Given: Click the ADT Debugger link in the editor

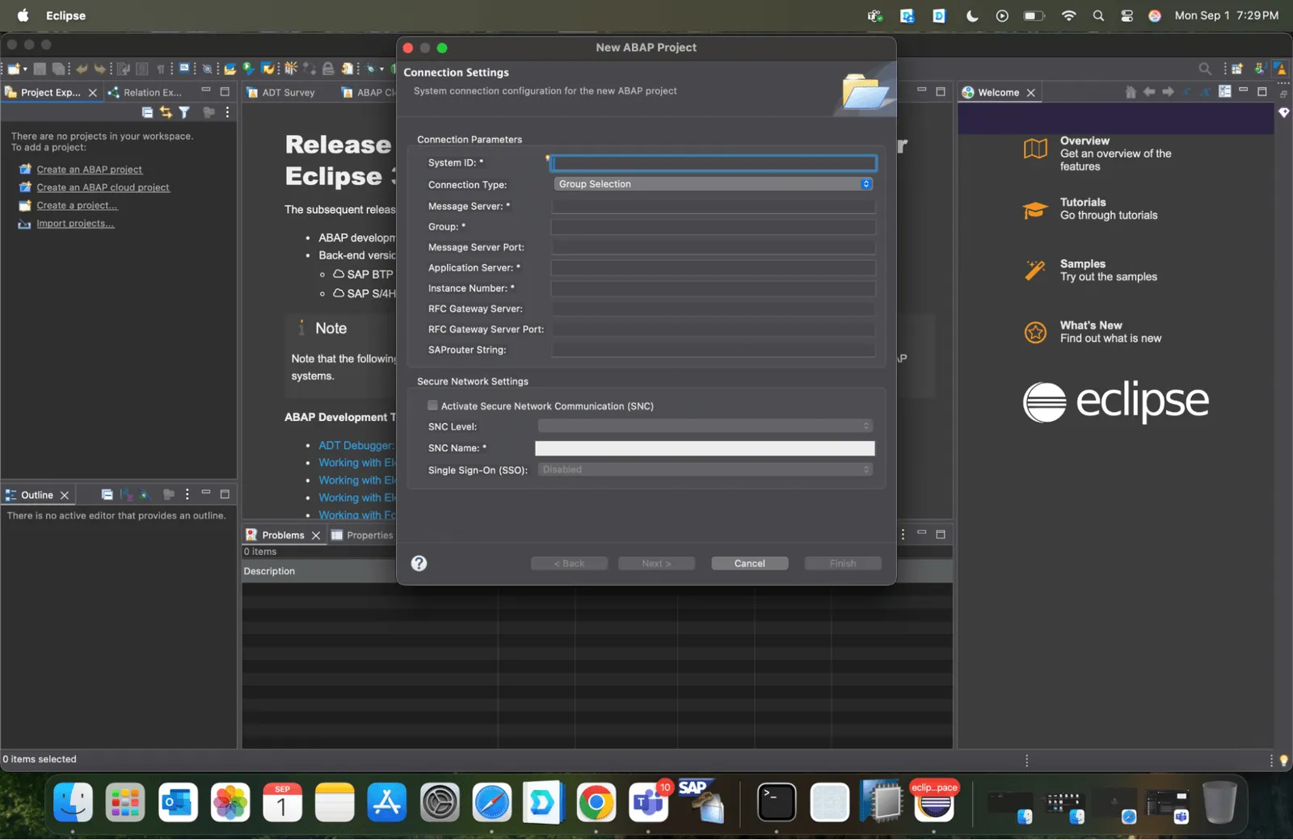Looking at the screenshot, I should [356, 446].
